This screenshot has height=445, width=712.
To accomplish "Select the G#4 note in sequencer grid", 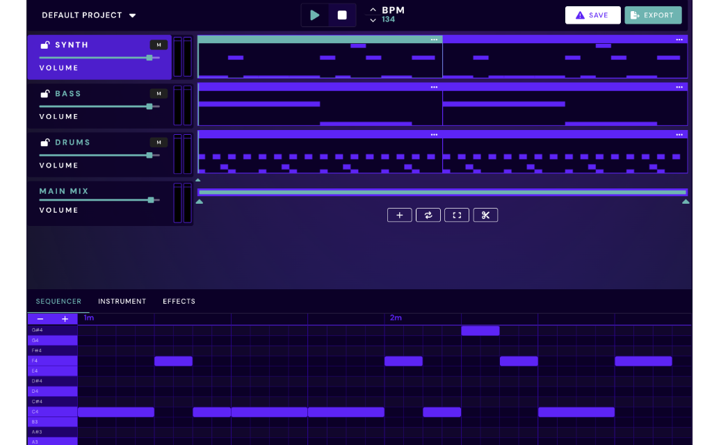I will click(480, 330).
